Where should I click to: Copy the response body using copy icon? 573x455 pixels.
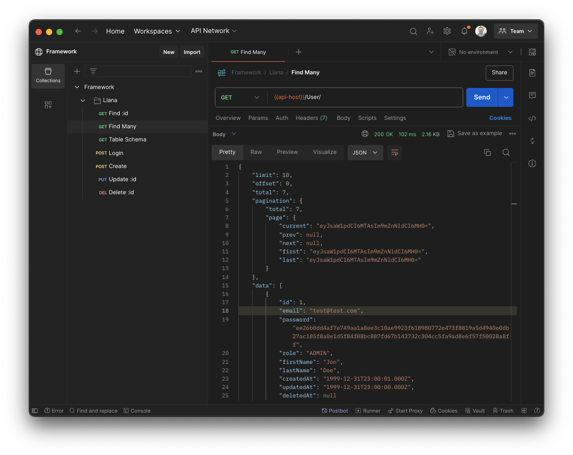(x=487, y=152)
